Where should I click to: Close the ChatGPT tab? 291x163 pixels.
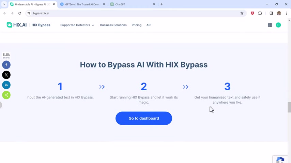coord(154,4)
